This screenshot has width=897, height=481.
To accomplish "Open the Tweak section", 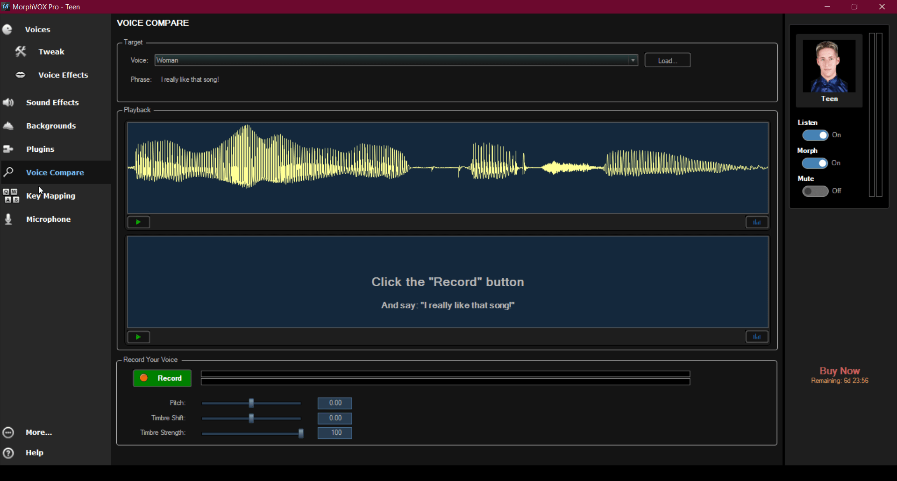I will pyautogui.click(x=51, y=52).
